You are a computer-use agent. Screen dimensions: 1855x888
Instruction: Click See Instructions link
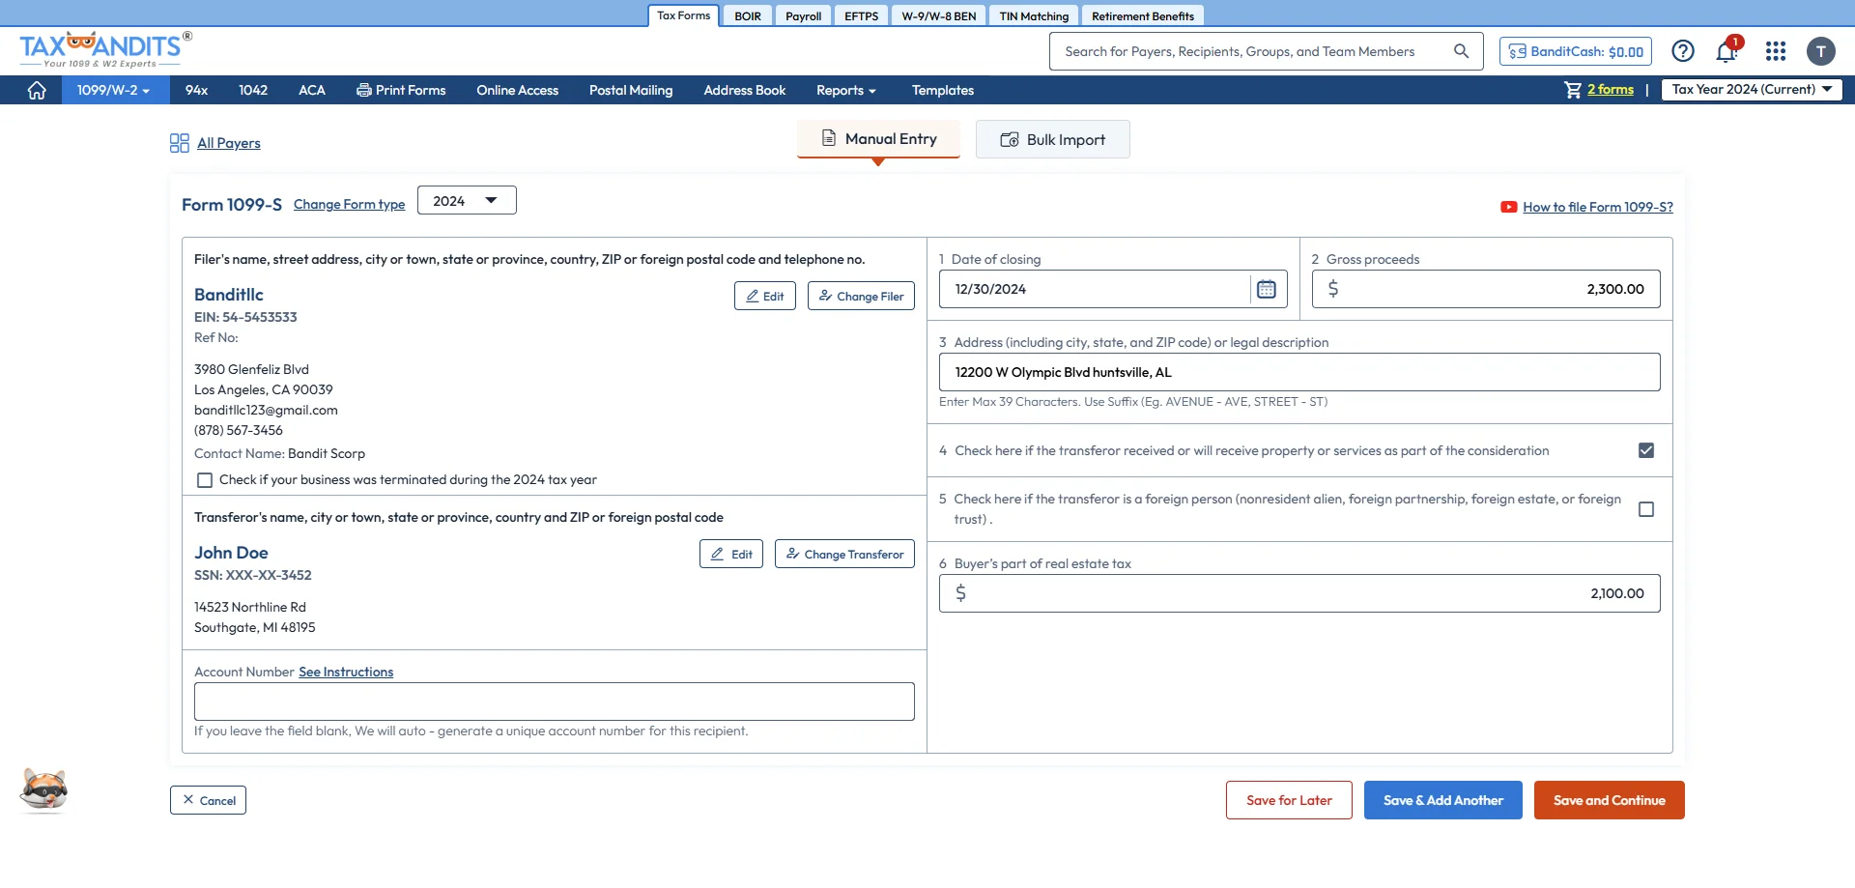pyautogui.click(x=346, y=673)
